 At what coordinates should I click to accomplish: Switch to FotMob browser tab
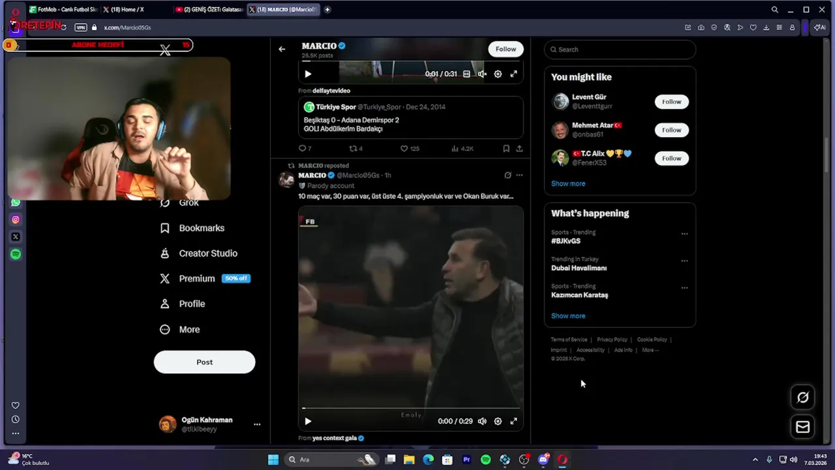63,10
